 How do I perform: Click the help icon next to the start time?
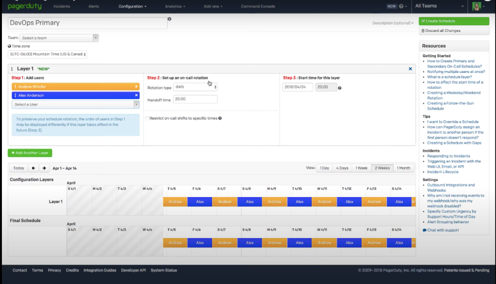(x=340, y=88)
